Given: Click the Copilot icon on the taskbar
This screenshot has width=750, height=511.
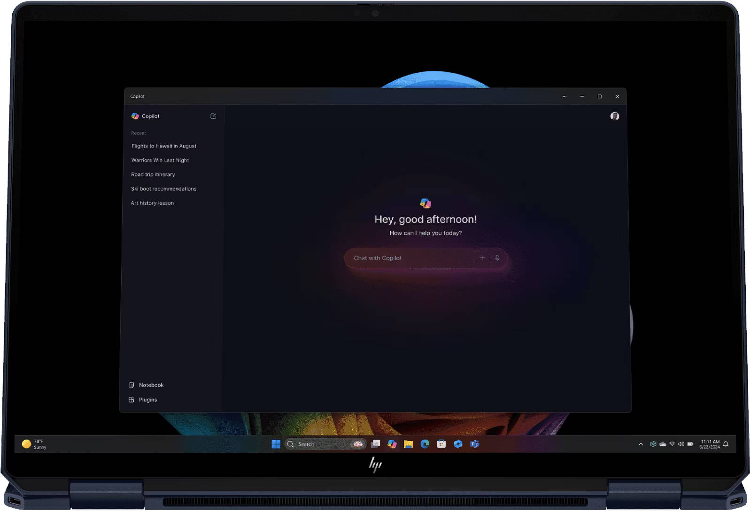Looking at the screenshot, I should click(x=392, y=444).
